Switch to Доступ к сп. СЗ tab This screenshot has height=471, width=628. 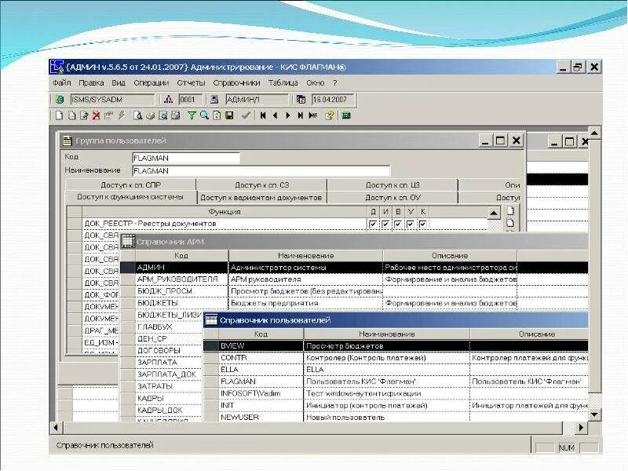tap(261, 185)
